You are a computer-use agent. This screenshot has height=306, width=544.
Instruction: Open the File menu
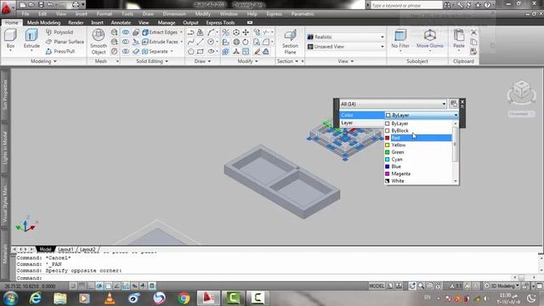(x=25, y=14)
